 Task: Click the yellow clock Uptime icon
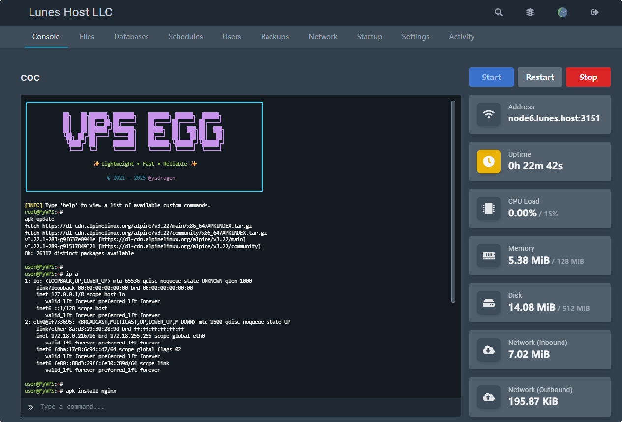tap(489, 161)
